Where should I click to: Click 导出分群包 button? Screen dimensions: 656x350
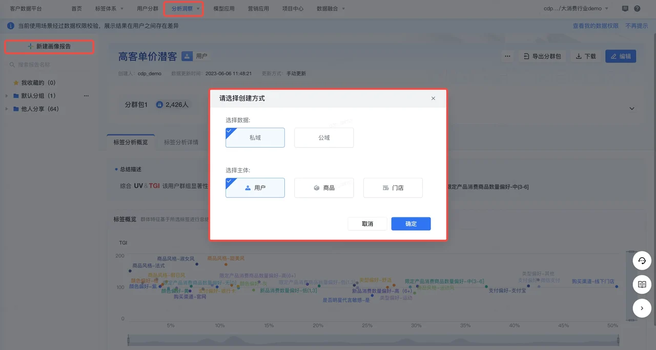pos(542,56)
